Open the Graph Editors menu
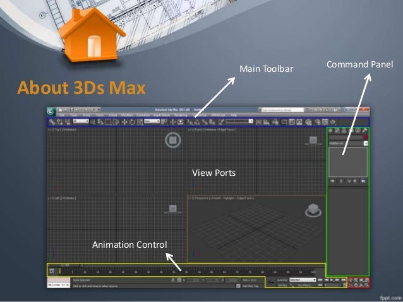Viewport: 403px width, 302px height. pyautogui.click(x=162, y=115)
